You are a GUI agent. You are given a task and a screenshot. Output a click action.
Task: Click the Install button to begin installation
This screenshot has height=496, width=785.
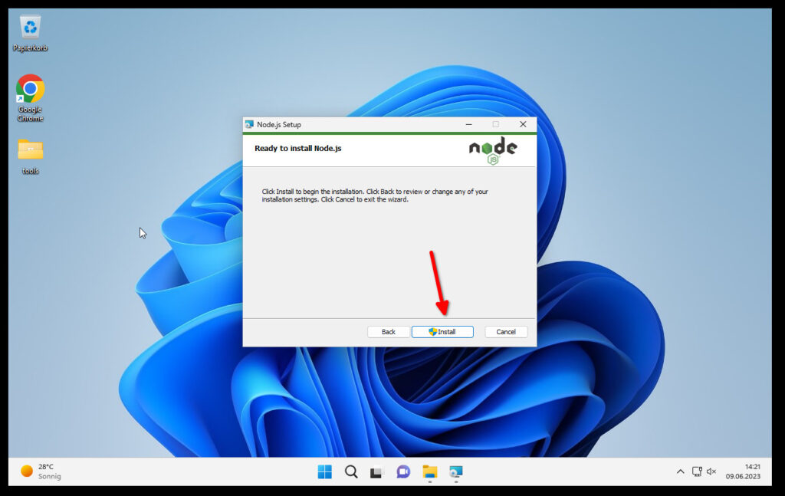pos(442,332)
